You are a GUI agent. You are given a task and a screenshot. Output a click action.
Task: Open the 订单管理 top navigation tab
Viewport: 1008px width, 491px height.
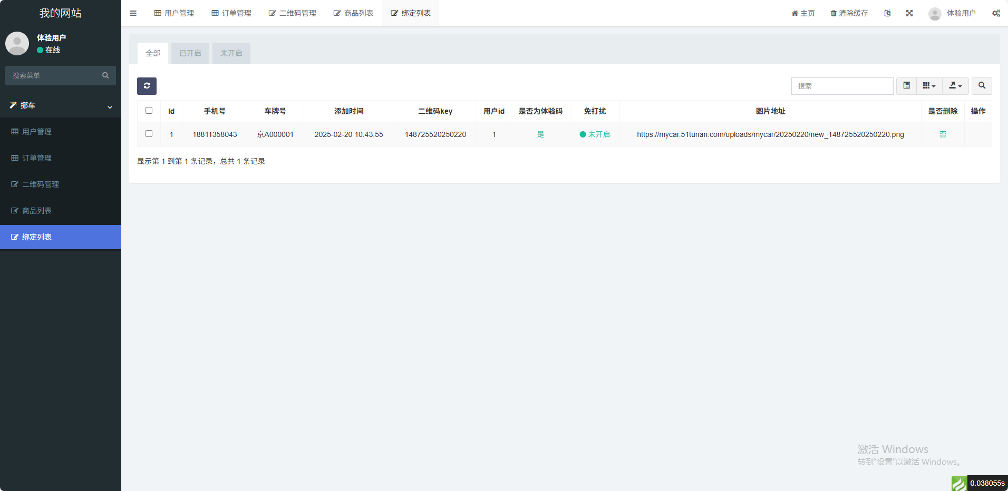point(231,13)
